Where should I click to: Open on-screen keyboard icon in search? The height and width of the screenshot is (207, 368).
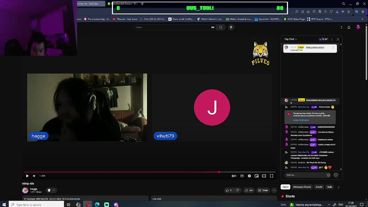coord(213,27)
